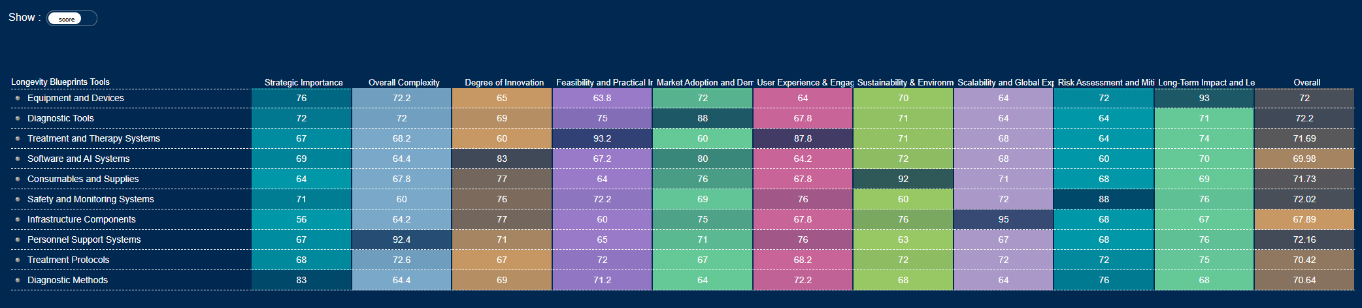Image resolution: width=1362 pixels, height=308 pixels.
Task: Click the bullet beside Treatment and Therapy Systems
Action: [x=18, y=138]
